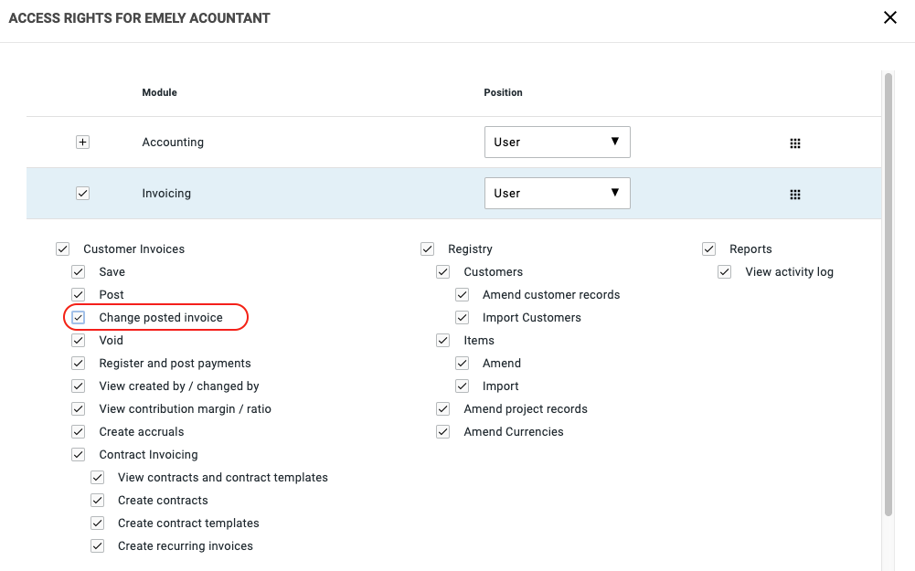Click the grid icon in Invoicing row

(x=794, y=195)
